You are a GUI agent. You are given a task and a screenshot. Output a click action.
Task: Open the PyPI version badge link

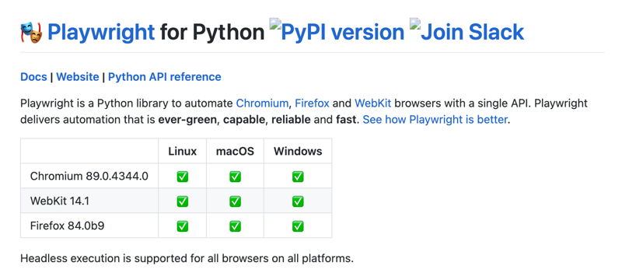point(337,30)
